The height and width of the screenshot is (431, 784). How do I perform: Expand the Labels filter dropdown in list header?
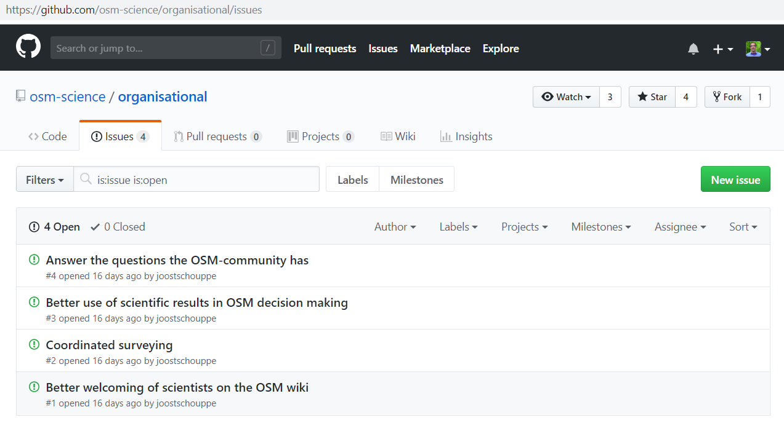459,227
